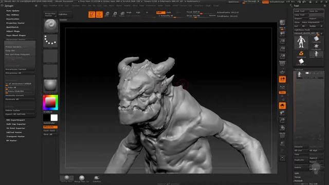The image size is (329, 185).
Task: Click the Frame icon at right shelf bottom
Action: pyautogui.click(x=282, y=158)
